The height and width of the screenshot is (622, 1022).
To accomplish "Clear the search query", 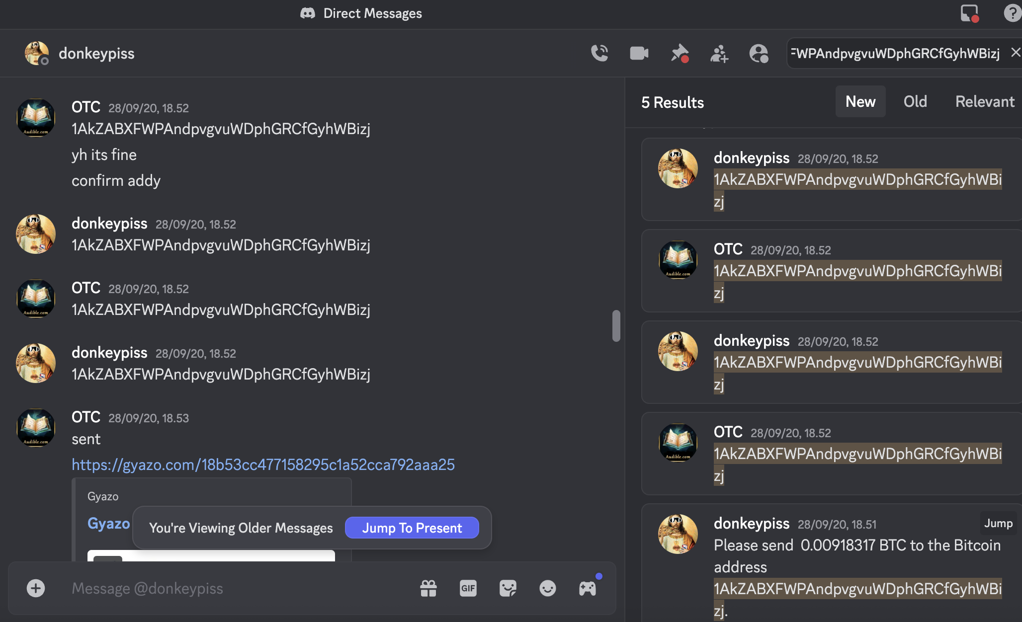I will 1016,52.
